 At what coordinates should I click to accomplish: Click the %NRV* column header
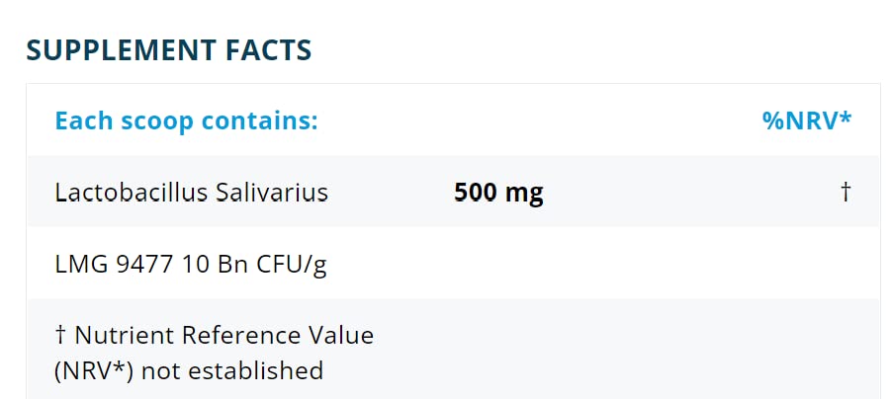click(x=807, y=121)
